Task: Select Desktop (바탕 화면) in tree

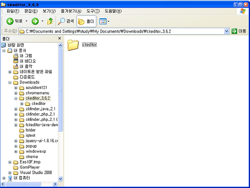Action: (x=16, y=45)
